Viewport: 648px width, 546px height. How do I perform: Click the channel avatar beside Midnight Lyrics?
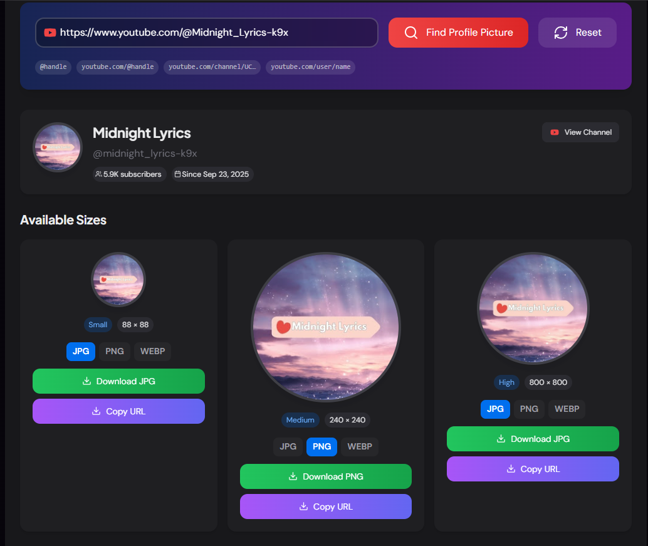tap(58, 147)
